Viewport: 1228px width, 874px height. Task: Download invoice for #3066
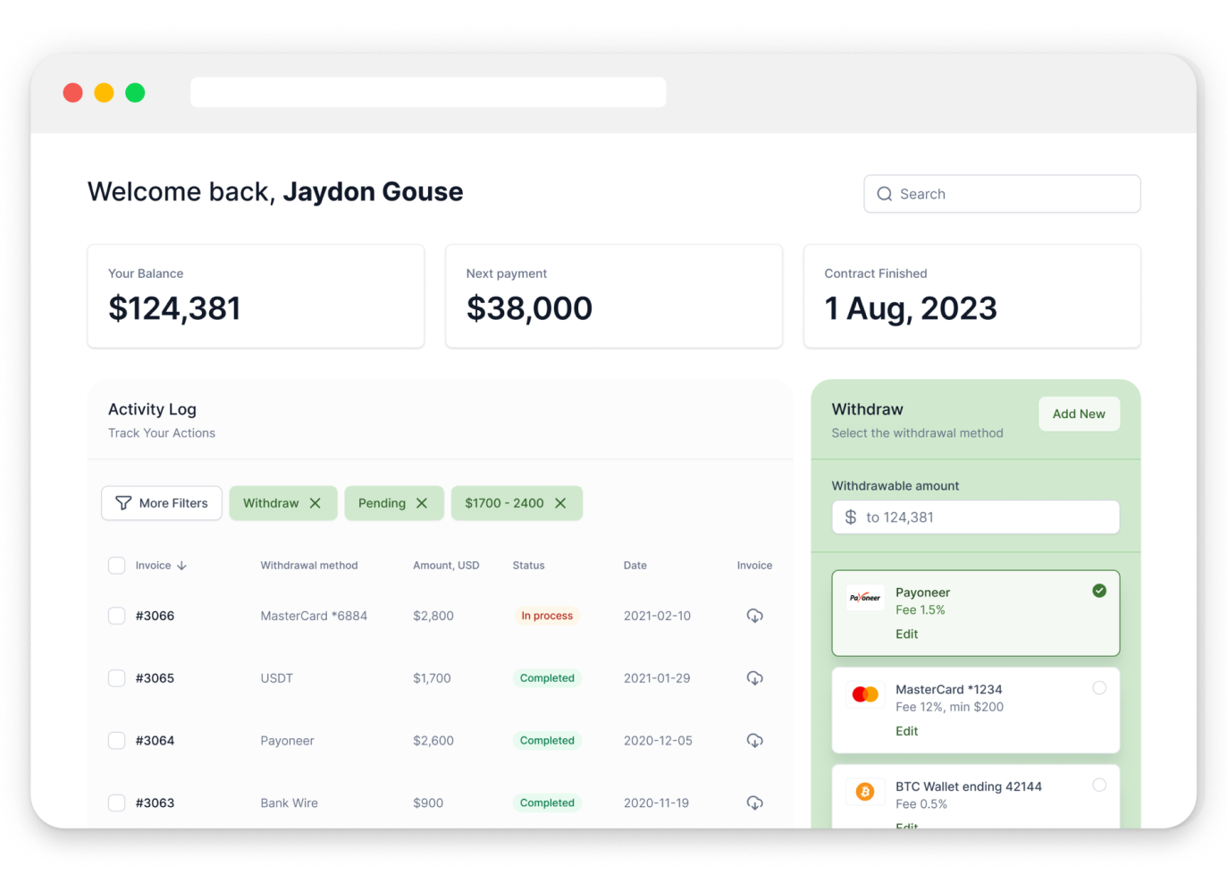[754, 616]
